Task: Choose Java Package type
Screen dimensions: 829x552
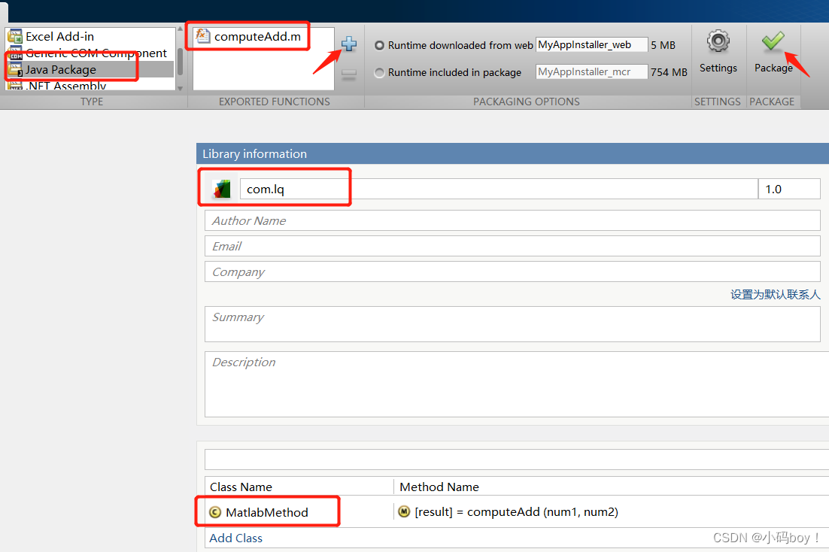Action: 60,70
